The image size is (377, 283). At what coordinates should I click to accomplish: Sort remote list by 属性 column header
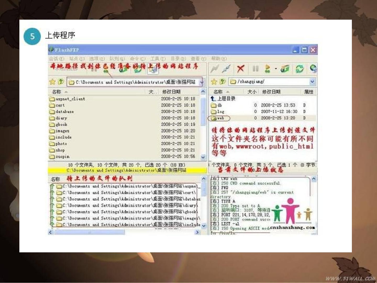pos(309,92)
